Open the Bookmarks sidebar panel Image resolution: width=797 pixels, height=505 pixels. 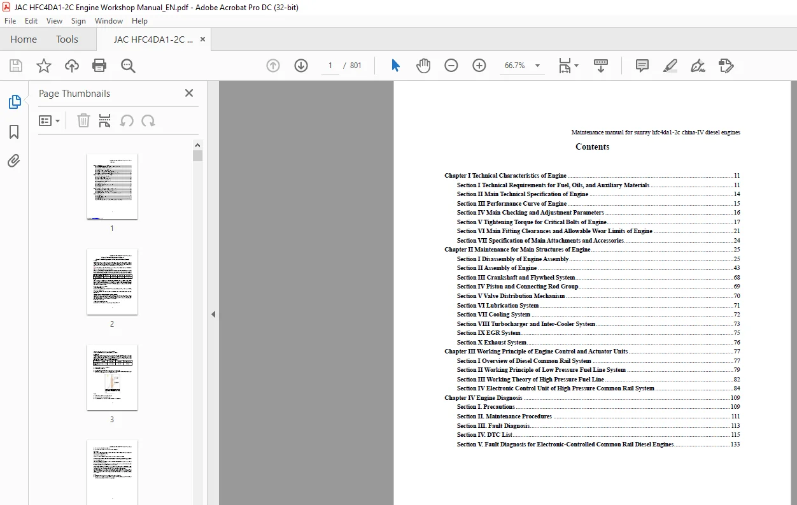tap(14, 132)
